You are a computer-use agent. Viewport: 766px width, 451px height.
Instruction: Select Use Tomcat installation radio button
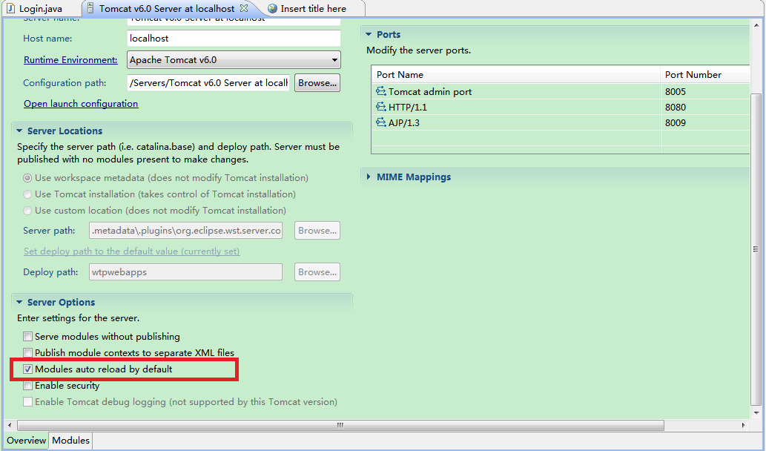pyautogui.click(x=27, y=194)
